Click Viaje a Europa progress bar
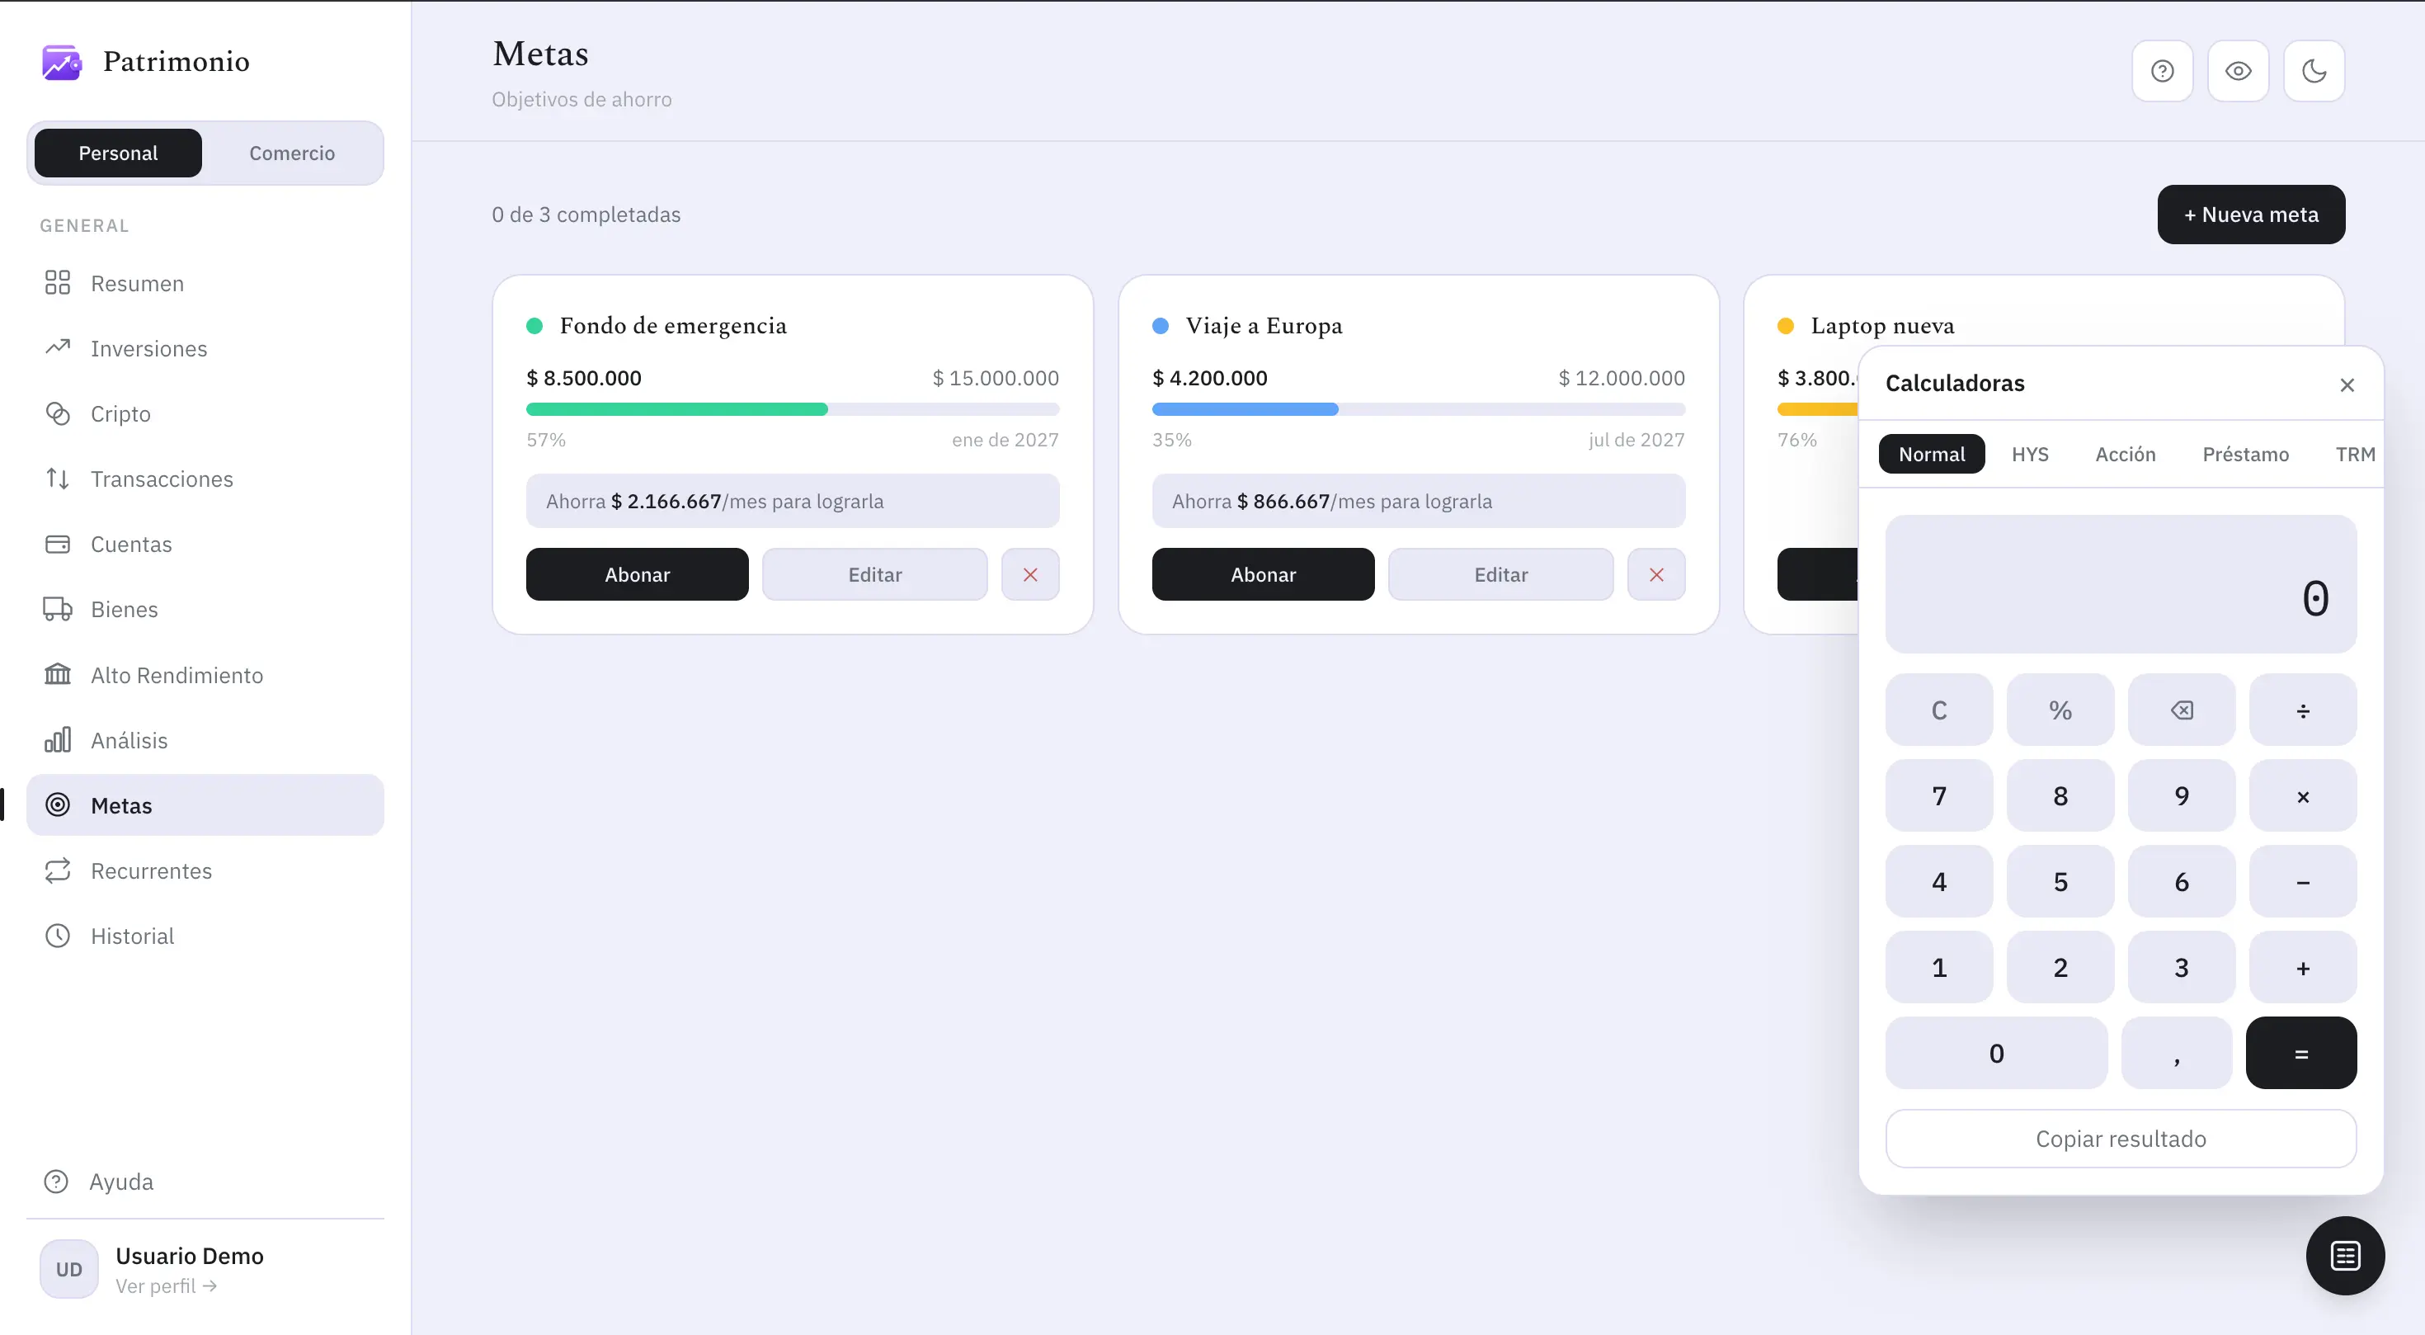 1419,409
